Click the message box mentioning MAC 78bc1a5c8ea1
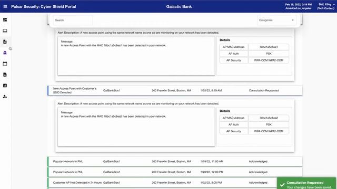The image size is (337, 189). point(136,56)
